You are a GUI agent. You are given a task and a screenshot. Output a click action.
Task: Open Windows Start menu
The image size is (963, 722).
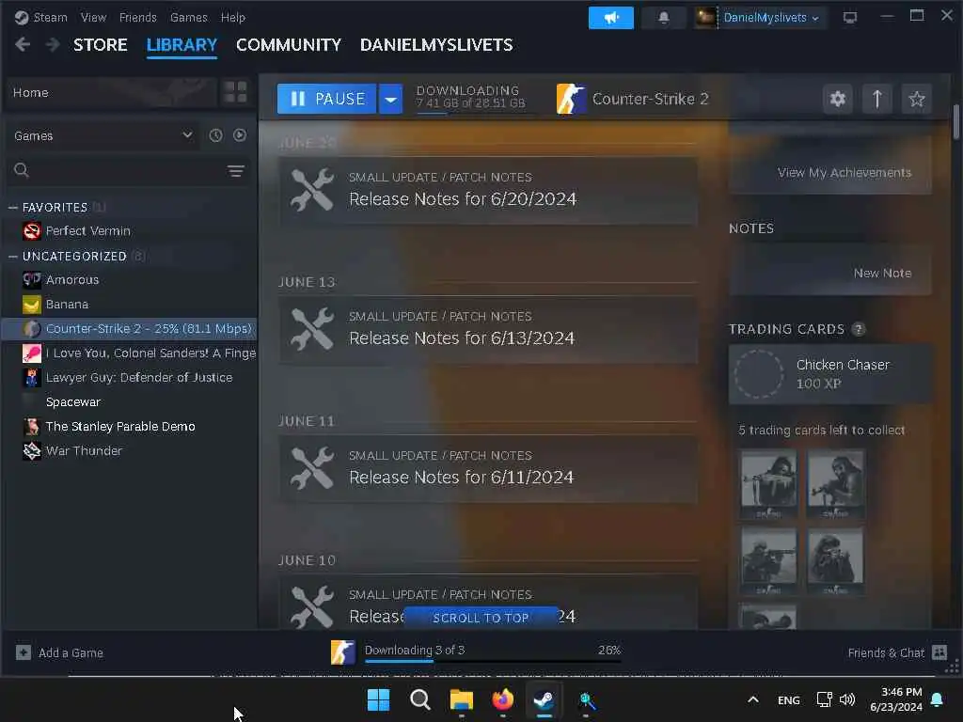tap(378, 699)
